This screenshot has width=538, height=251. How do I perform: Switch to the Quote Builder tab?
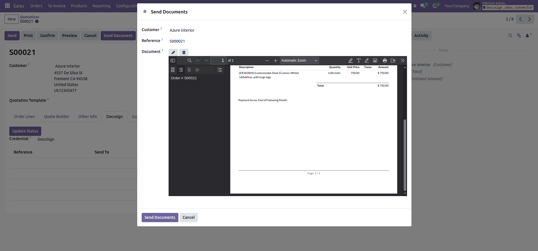(x=57, y=117)
